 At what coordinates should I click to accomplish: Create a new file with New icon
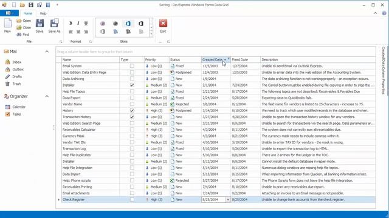8,25
